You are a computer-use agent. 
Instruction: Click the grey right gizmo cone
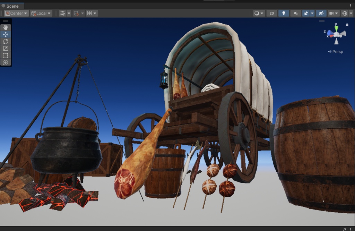pyautogui.click(x=343, y=34)
